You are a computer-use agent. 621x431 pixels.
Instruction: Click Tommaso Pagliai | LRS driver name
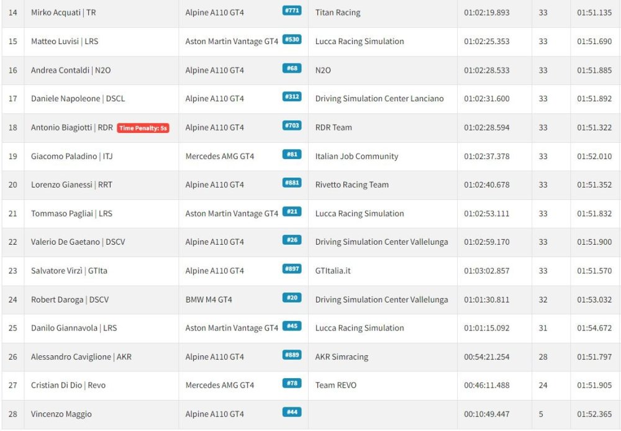click(x=71, y=214)
